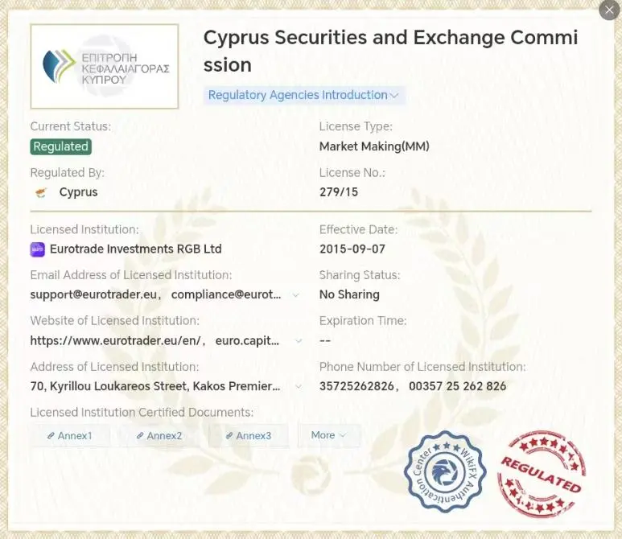This screenshot has width=622, height=539.
Task: Click the effective date 2015-09-07
Action: coord(352,249)
